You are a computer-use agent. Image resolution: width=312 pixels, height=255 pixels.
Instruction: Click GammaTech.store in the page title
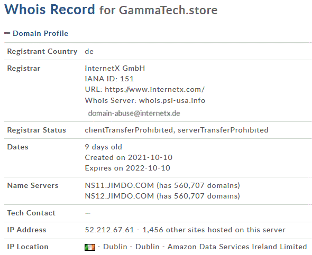(168, 10)
